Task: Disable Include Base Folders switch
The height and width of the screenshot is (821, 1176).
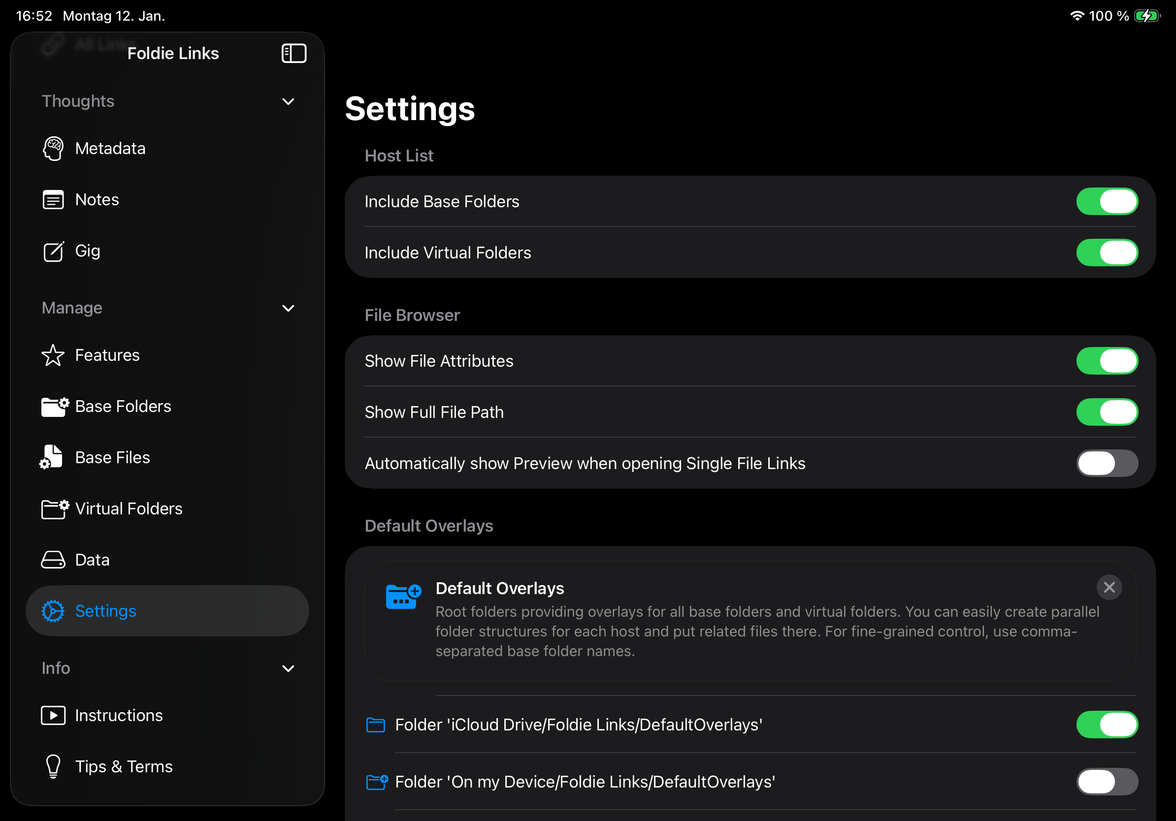Action: click(x=1107, y=202)
